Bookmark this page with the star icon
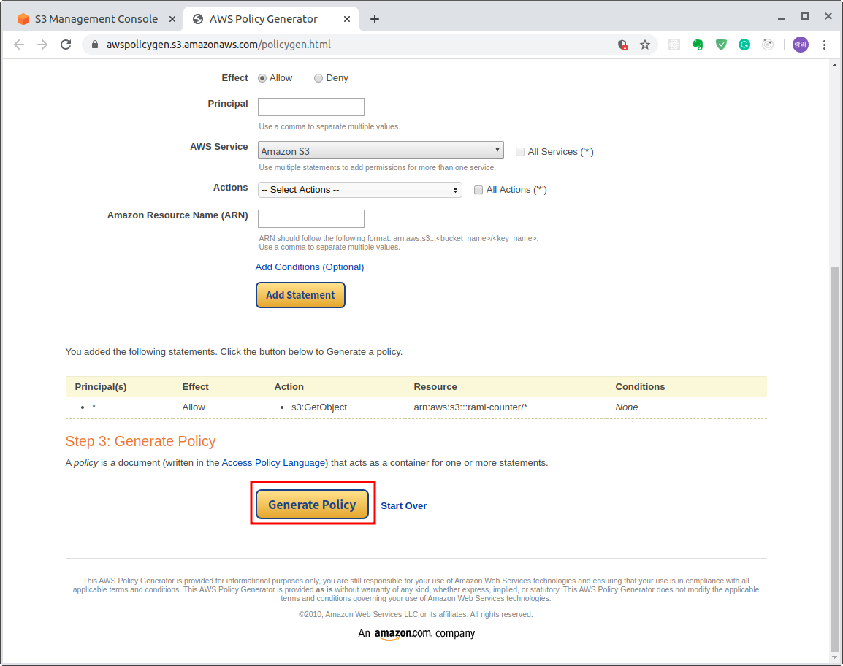The width and height of the screenshot is (843, 666). coord(645,45)
